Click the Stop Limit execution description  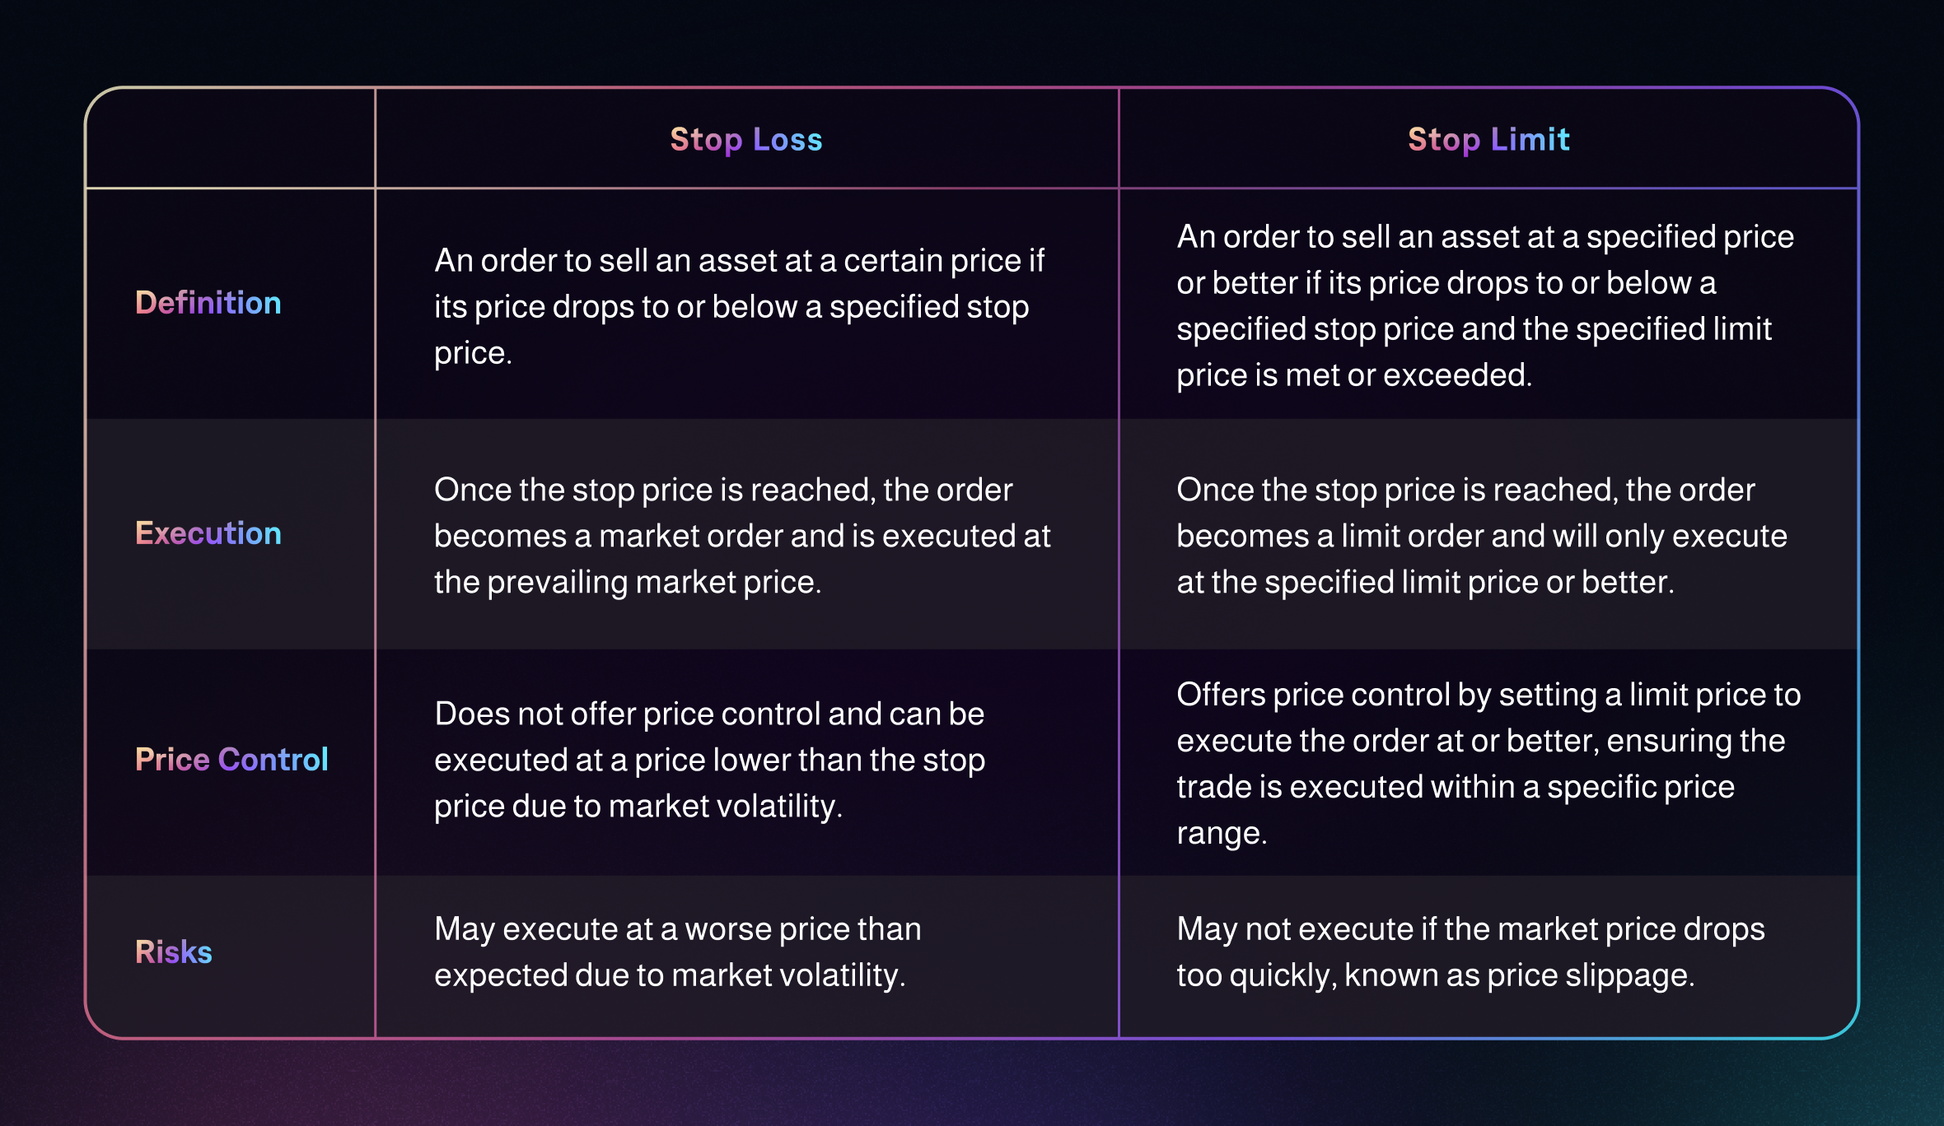(1481, 536)
